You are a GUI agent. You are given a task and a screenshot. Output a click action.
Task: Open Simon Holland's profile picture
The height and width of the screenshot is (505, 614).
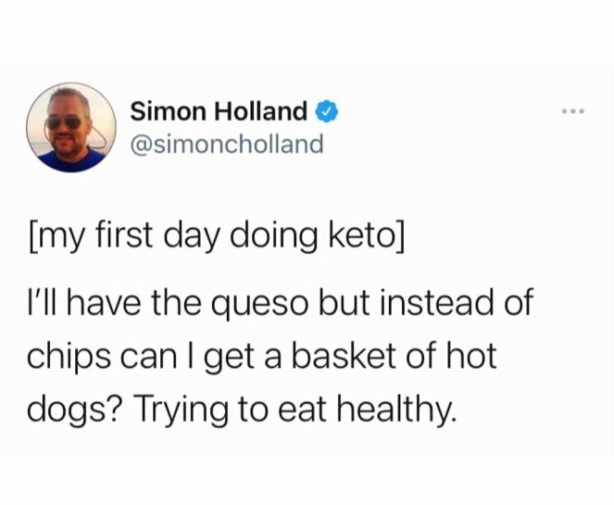coord(69,127)
